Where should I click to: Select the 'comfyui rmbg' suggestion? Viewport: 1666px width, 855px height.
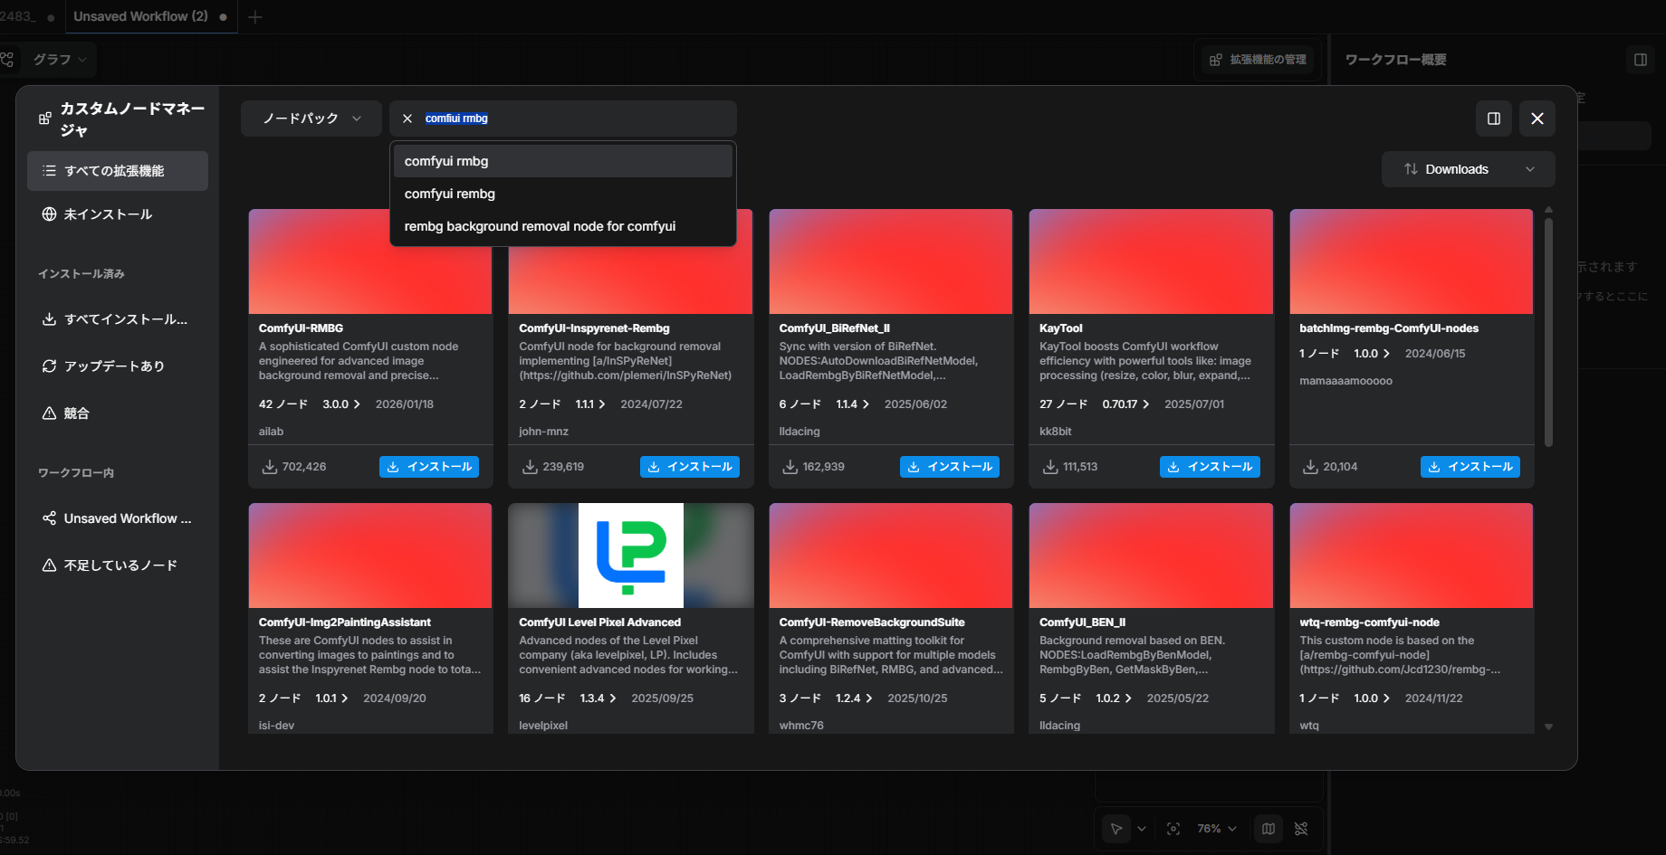coord(562,161)
